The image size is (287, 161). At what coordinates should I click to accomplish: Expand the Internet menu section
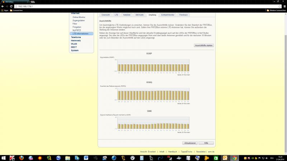pyautogui.click(x=75, y=13)
